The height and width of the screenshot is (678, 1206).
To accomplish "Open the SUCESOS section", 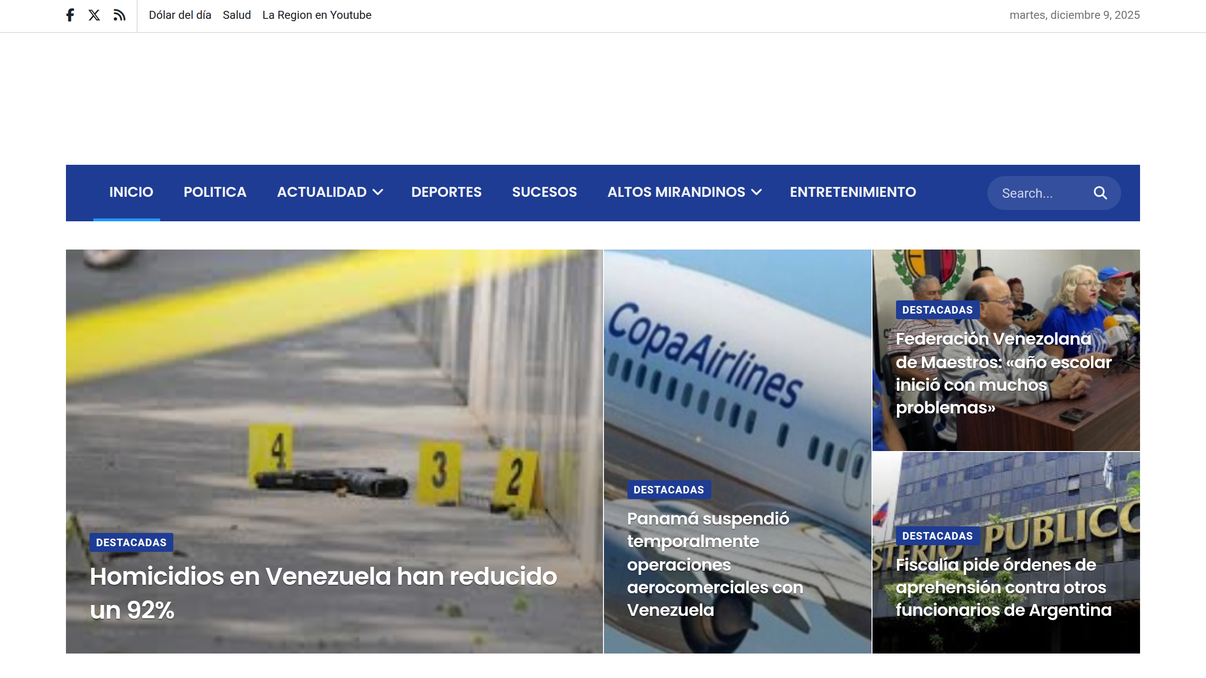I will 544,192.
